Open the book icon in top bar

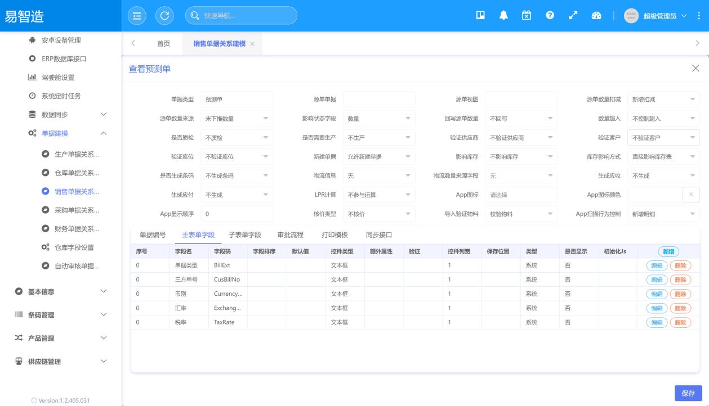point(480,16)
